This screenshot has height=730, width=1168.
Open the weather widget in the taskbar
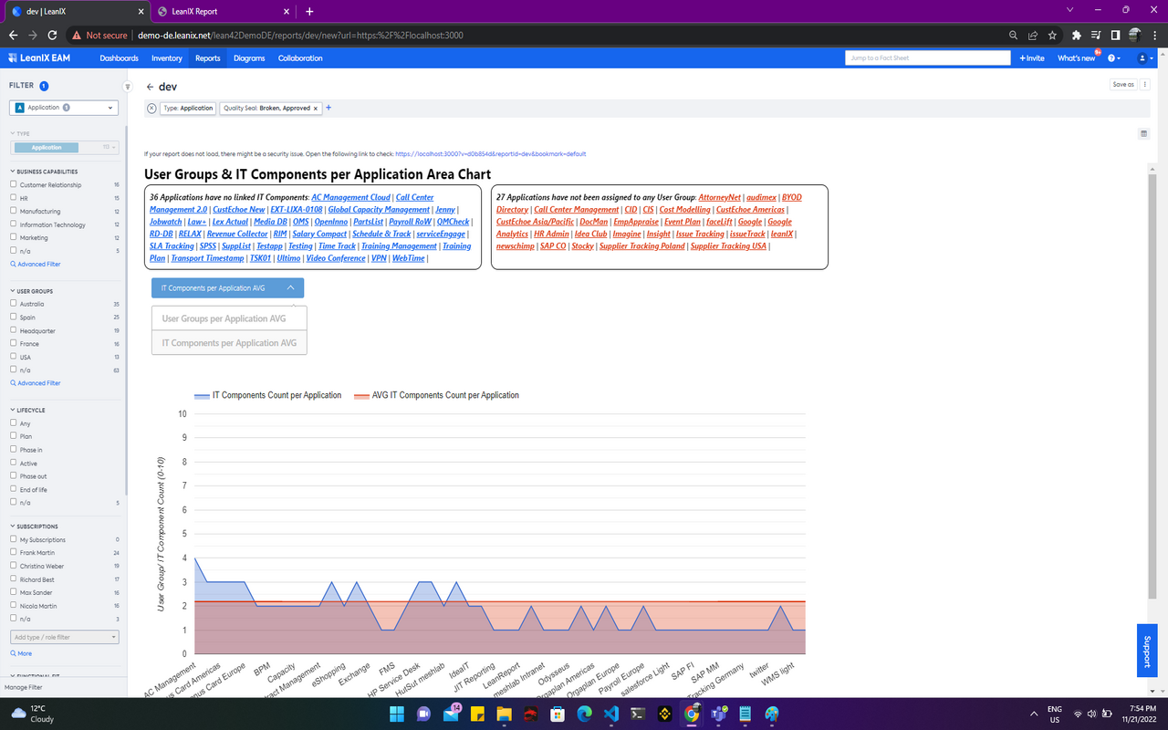coord(34,714)
